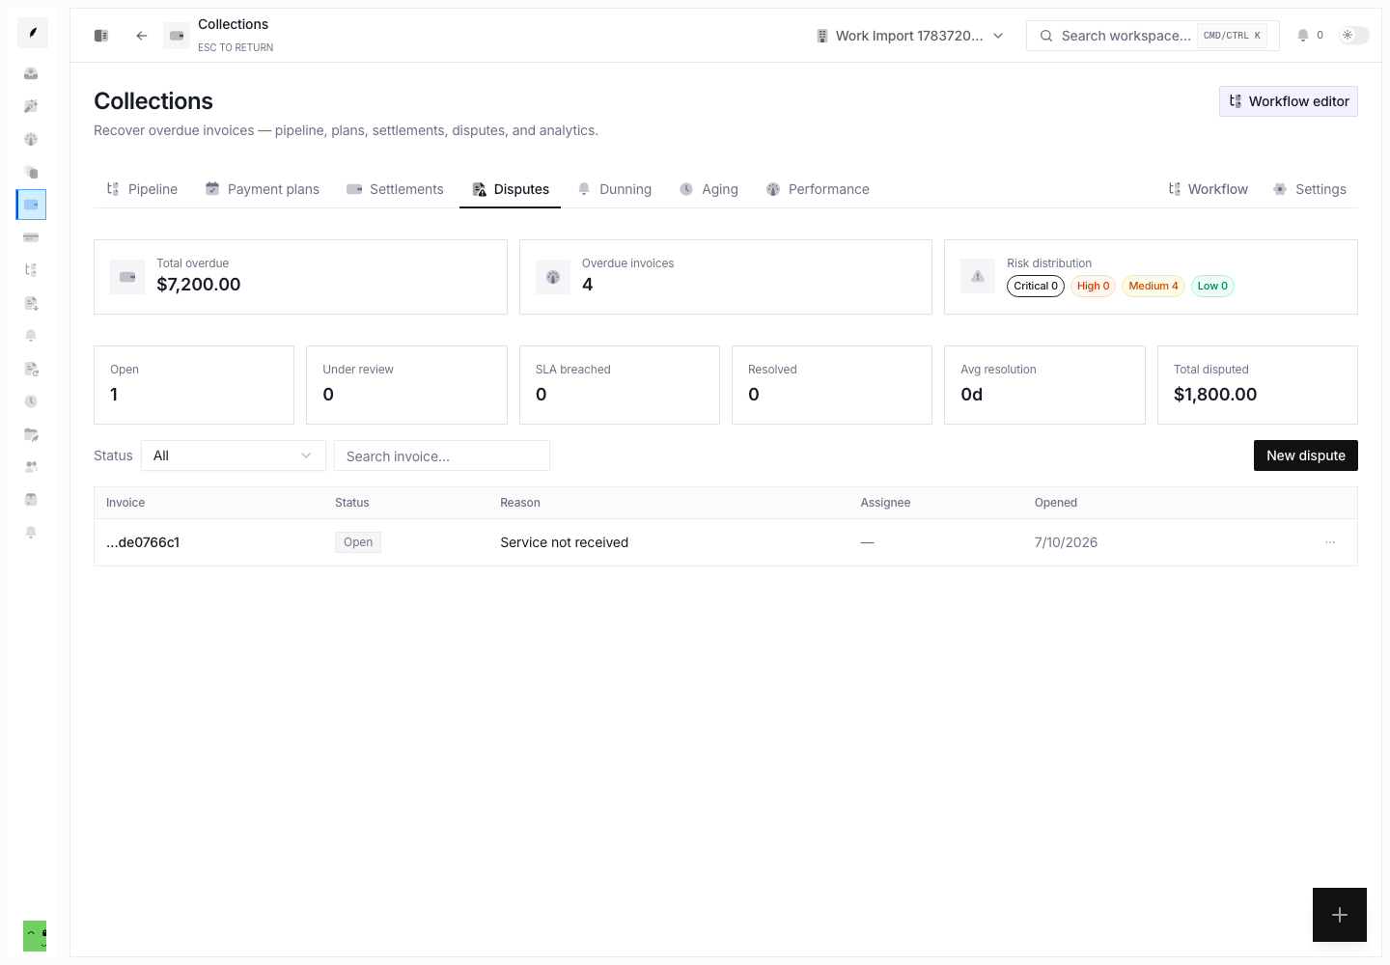Open the archive box sidebar icon
The image size is (1390, 965).
(x=31, y=500)
